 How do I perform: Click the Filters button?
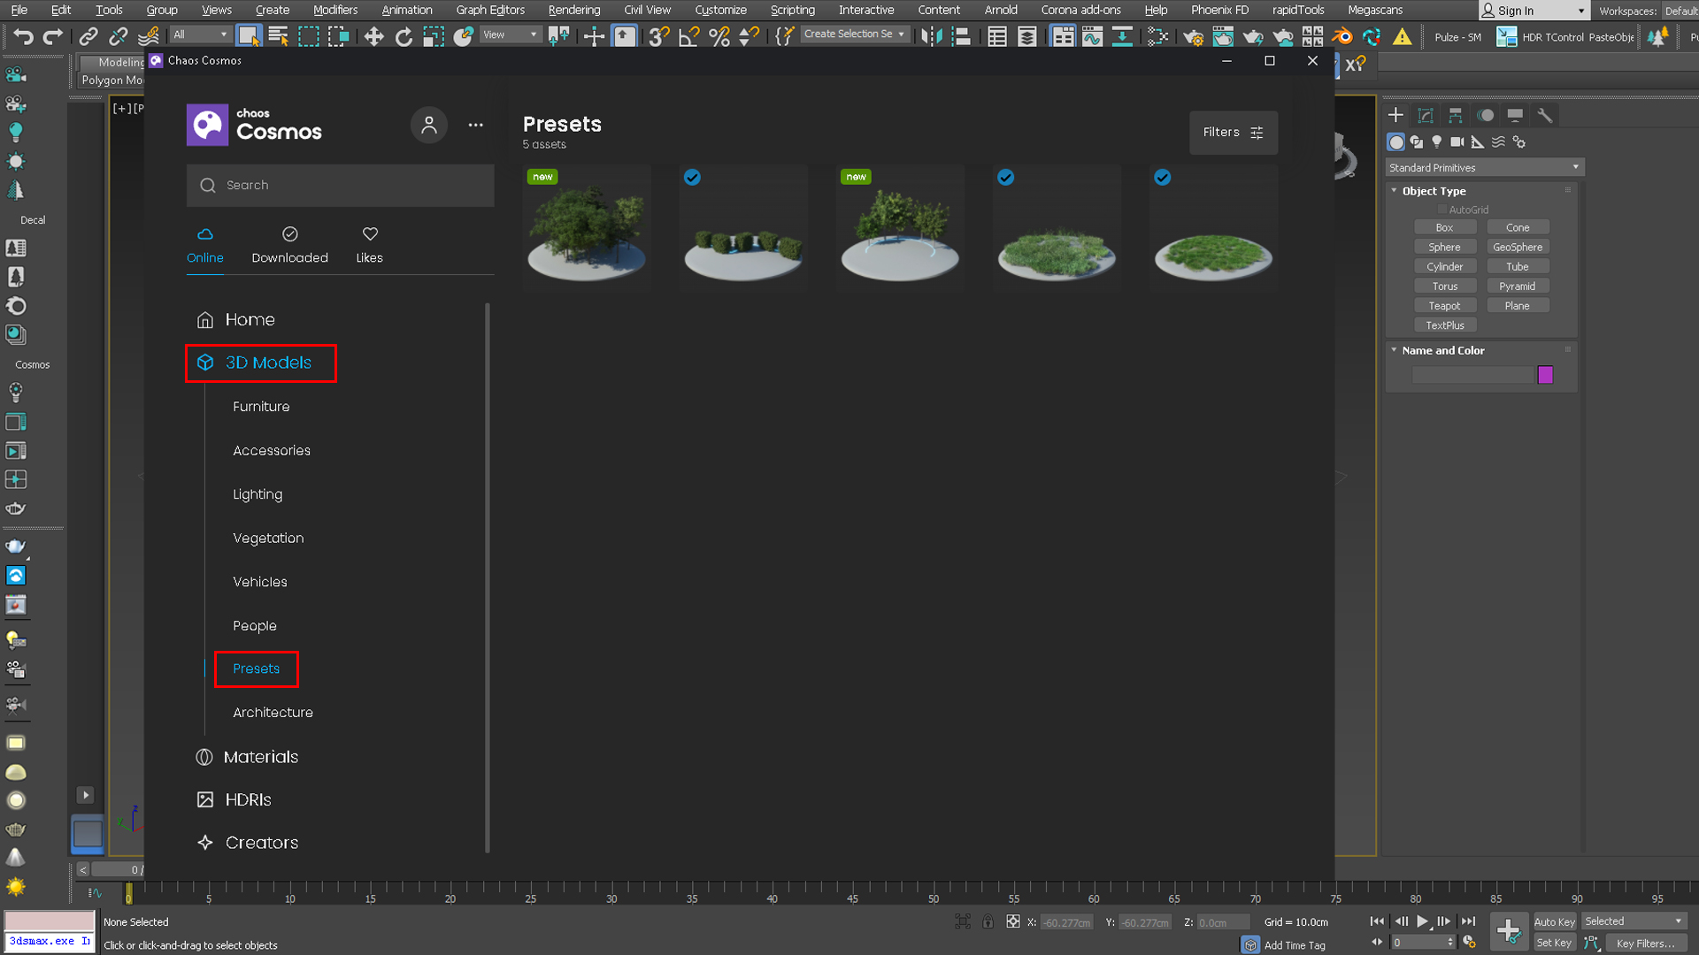1233,133
